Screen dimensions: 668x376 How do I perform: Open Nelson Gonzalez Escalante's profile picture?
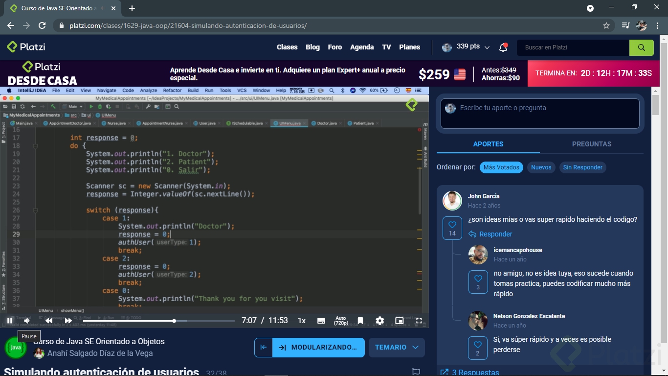tap(478, 321)
